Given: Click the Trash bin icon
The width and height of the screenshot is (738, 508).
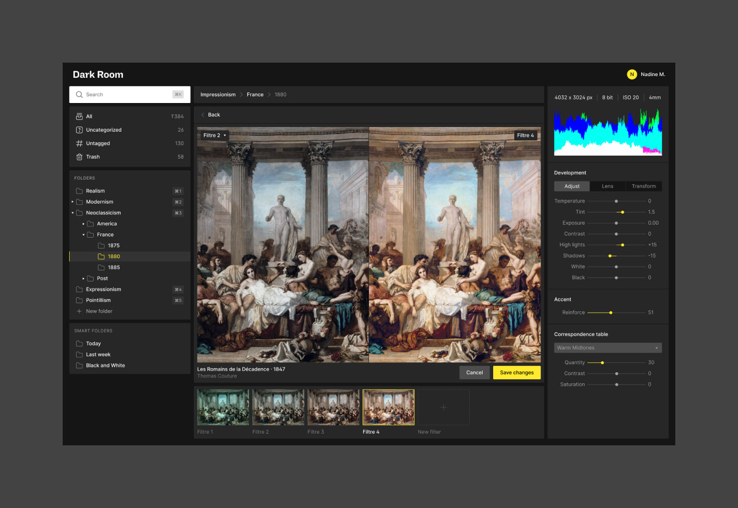Looking at the screenshot, I should coord(79,157).
